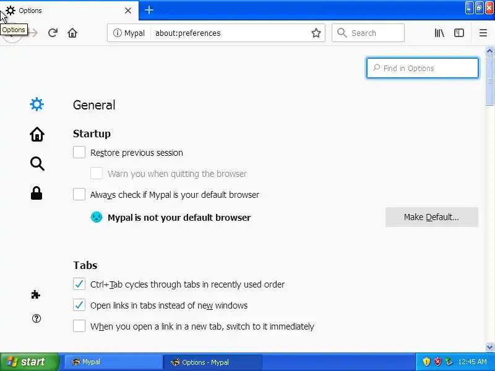Open a new tab
The height and width of the screenshot is (371, 495).
click(x=149, y=10)
